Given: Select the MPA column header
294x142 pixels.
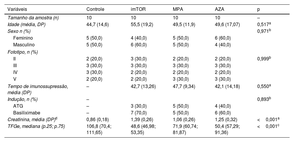Looking at the screenshot, I should [178, 9].
